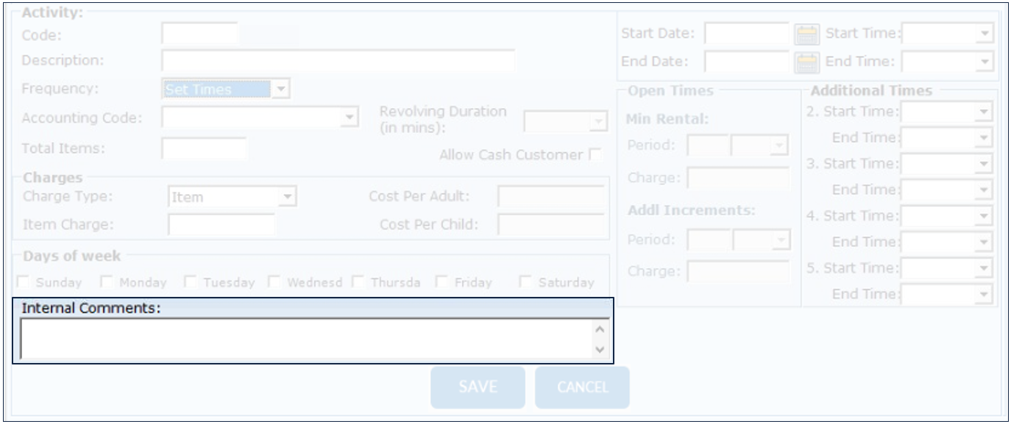
Task: Toggle the Saturday checkbox
Action: tap(526, 282)
